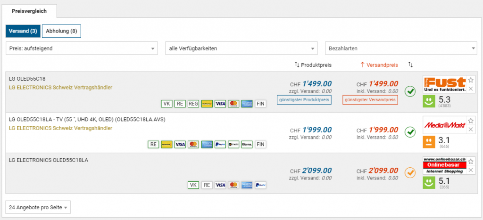Click product price CHF 2'099.00
Screen dimensions: 483x220
(x=311, y=171)
